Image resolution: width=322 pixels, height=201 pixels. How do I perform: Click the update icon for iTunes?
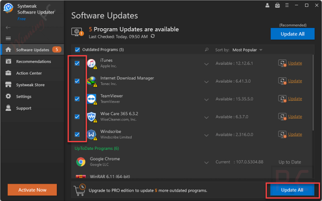tap(282, 63)
